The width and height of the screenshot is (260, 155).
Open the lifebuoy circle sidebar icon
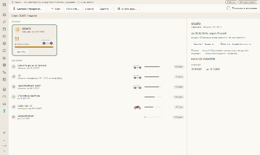[4, 65]
